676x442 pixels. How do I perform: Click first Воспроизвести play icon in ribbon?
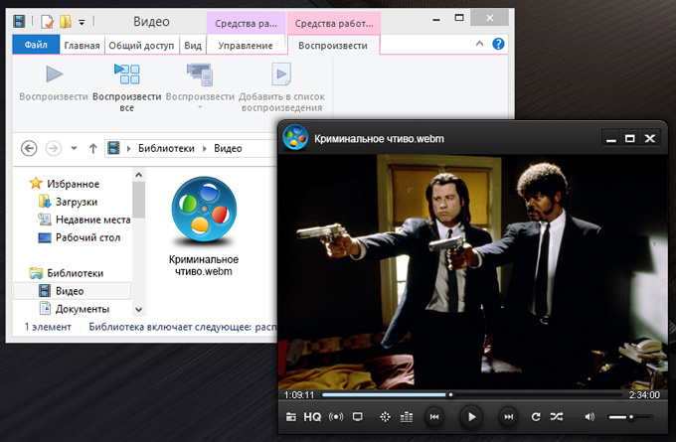(x=55, y=74)
